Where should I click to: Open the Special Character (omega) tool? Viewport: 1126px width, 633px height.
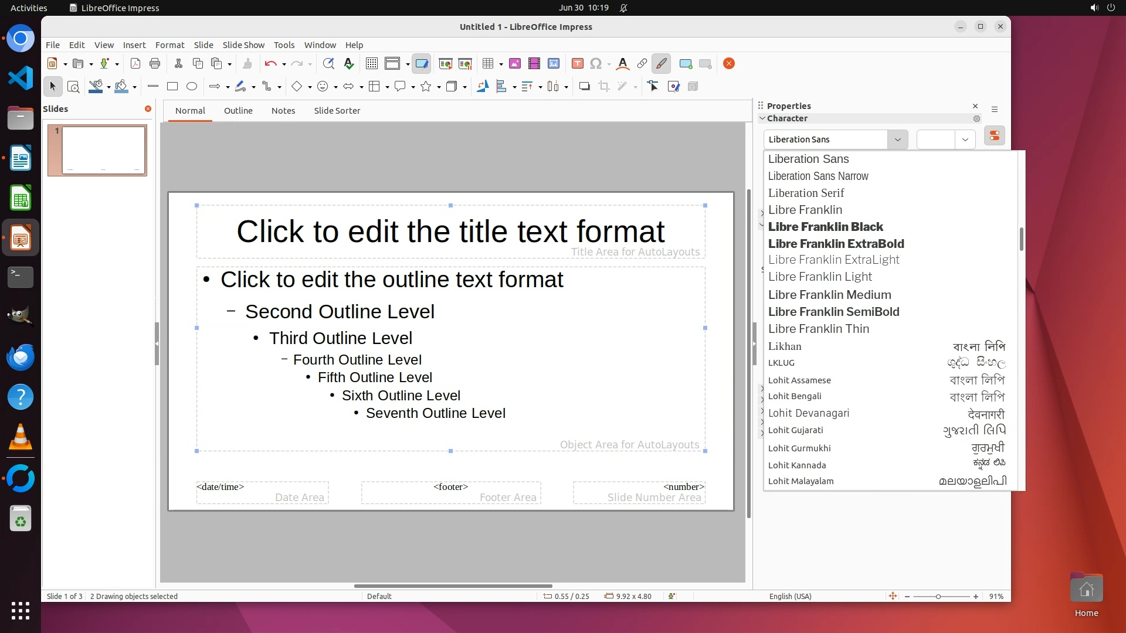[x=596, y=64]
